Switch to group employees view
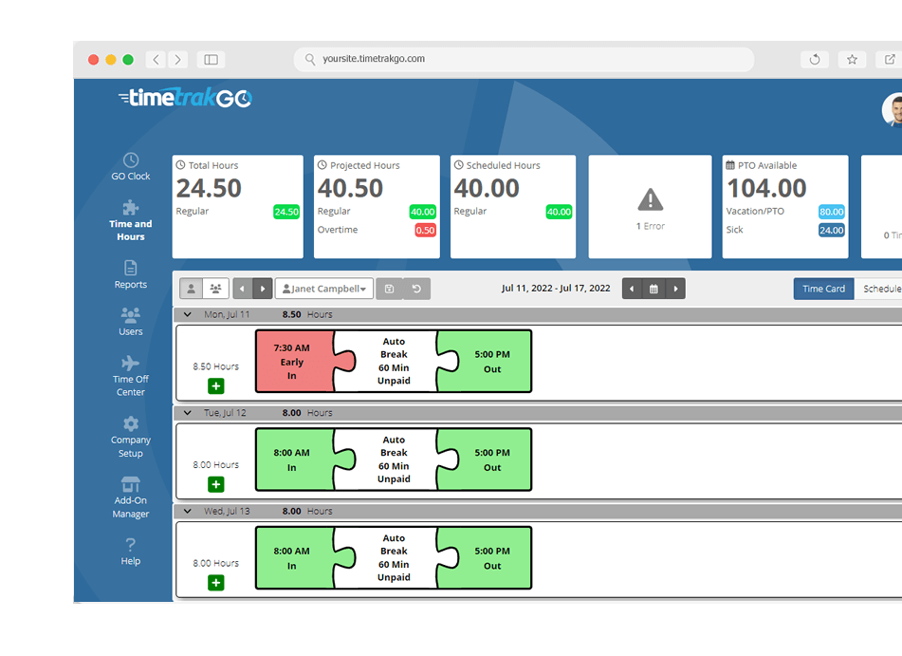This screenshot has width=902, height=656. coord(215,289)
